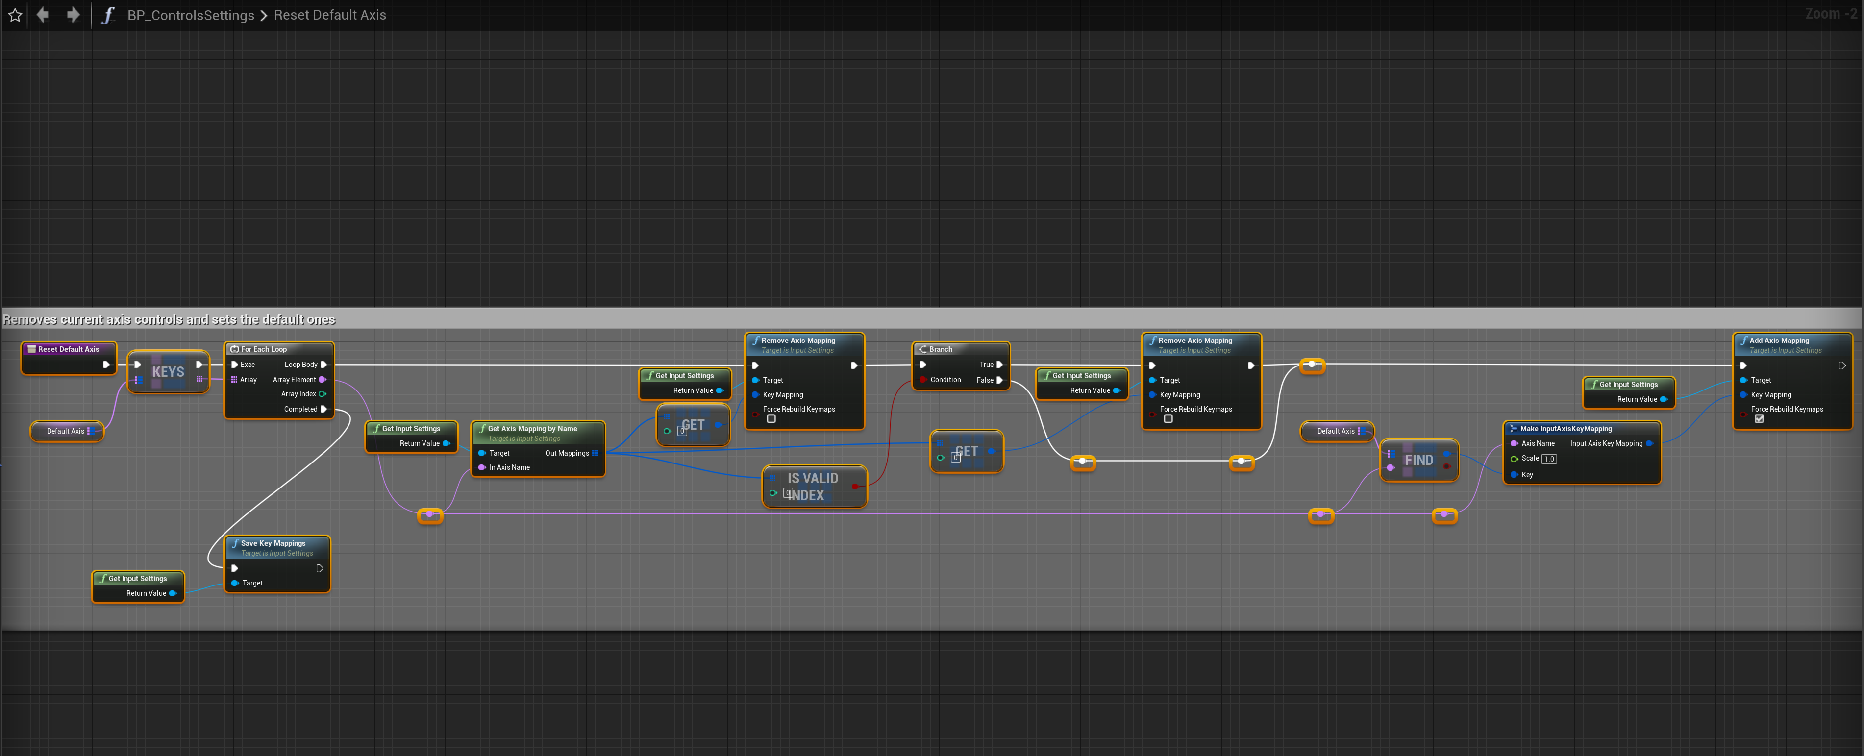Uncheck Force Rebuild Keymaps on Add Axis Mapping
Screen dimensions: 1864x756
coord(1759,419)
